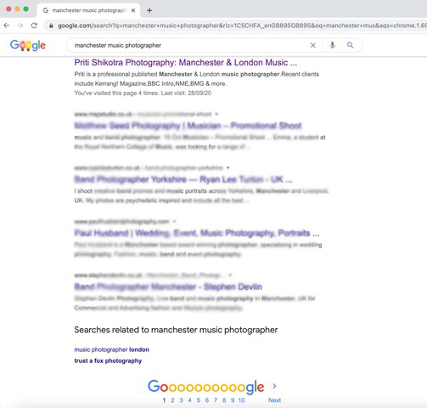Click the Next results page link

click(x=274, y=400)
